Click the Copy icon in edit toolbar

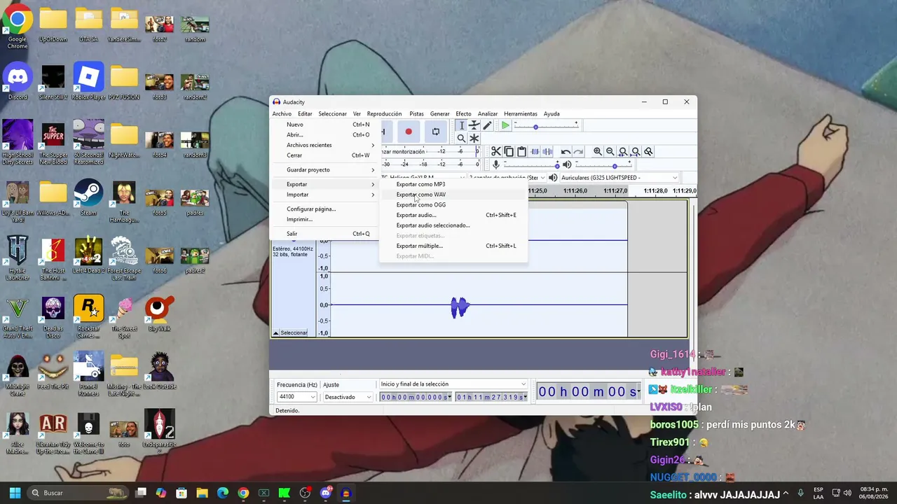509,151
